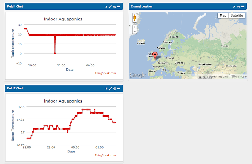Click the Google logo on the map
The width and height of the screenshot is (252, 164).
138,75
